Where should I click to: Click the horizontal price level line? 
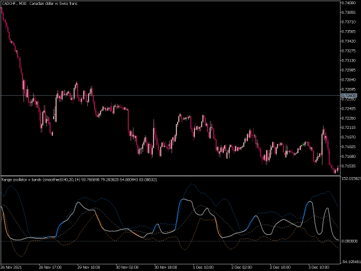point(170,95)
